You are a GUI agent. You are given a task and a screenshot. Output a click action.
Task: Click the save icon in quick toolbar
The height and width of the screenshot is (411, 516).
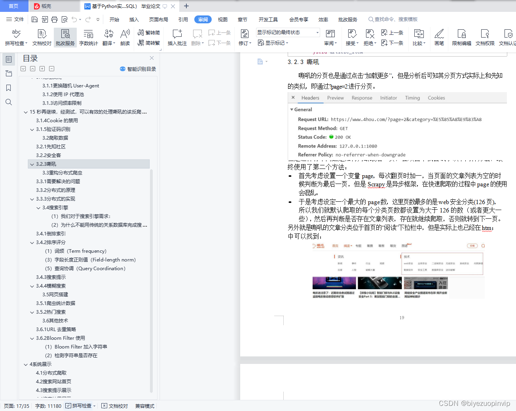[x=34, y=19]
